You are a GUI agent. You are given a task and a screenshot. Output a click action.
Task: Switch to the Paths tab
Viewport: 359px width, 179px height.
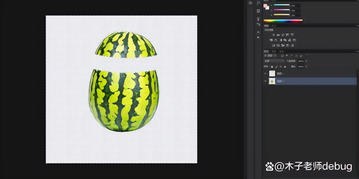[x=282, y=51]
